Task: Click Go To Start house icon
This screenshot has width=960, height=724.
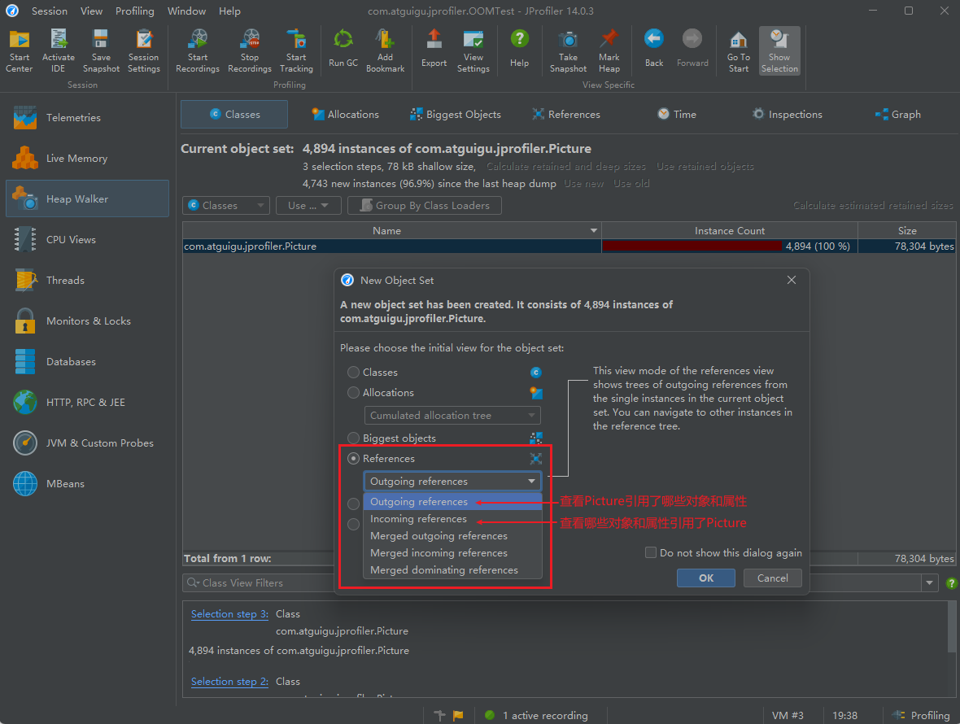Action: coord(739,51)
